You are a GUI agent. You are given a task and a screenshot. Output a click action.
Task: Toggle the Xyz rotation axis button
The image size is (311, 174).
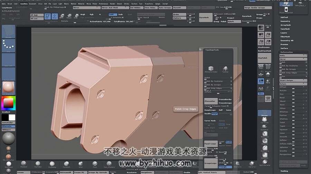261,94
